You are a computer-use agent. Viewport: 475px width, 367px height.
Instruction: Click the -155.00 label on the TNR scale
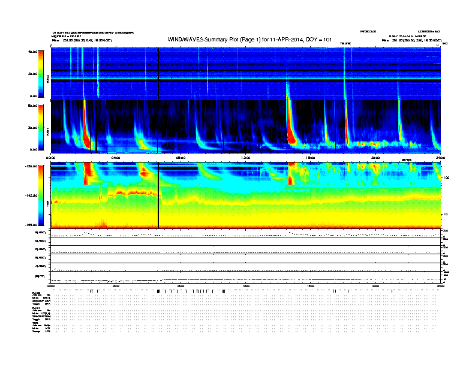[x=31, y=225]
